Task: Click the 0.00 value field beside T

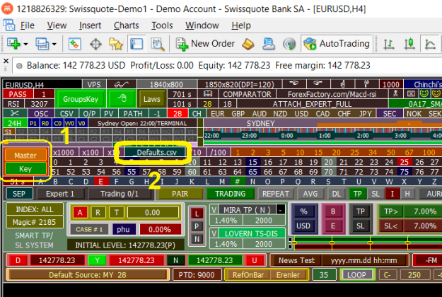Action: 153,212
